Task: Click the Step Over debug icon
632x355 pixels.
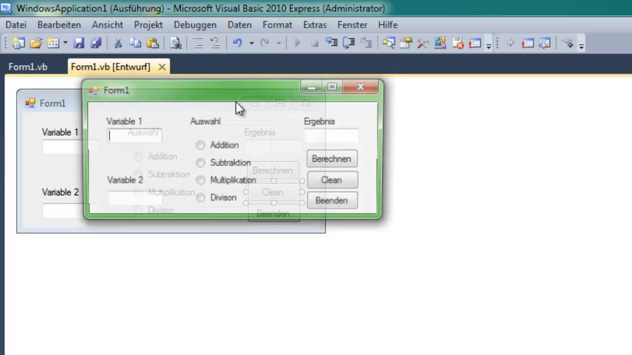Action: (349, 43)
